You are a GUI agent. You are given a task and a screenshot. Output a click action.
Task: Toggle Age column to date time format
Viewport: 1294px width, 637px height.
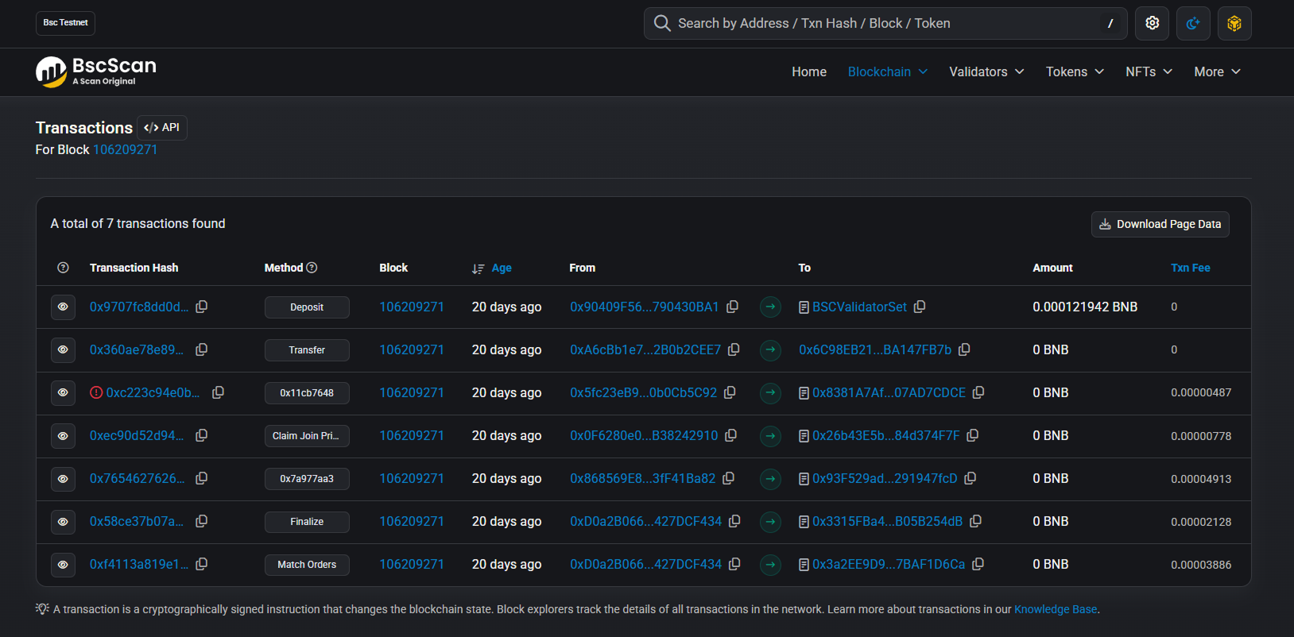point(502,268)
